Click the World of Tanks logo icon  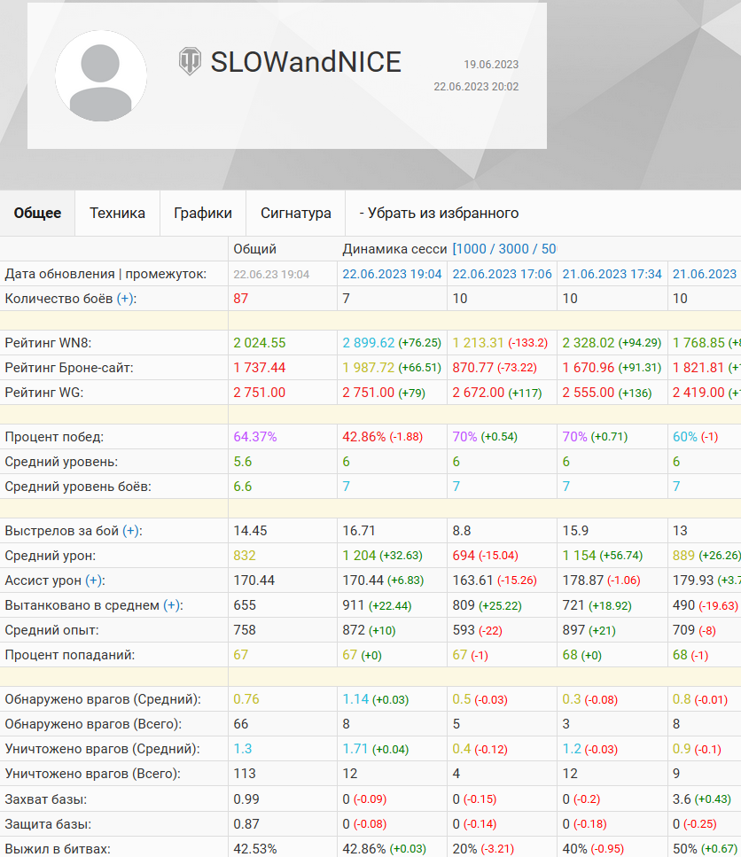190,61
